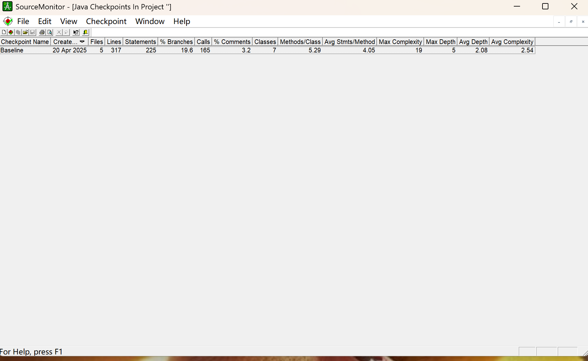The width and height of the screenshot is (588, 361).
Task: Sort by Lines column header
Action: [114, 42]
